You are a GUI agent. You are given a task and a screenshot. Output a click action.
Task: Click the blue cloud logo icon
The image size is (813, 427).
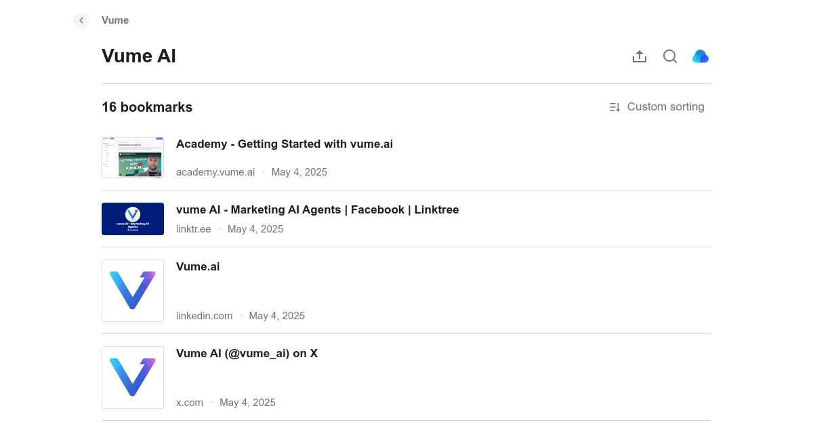coord(701,57)
